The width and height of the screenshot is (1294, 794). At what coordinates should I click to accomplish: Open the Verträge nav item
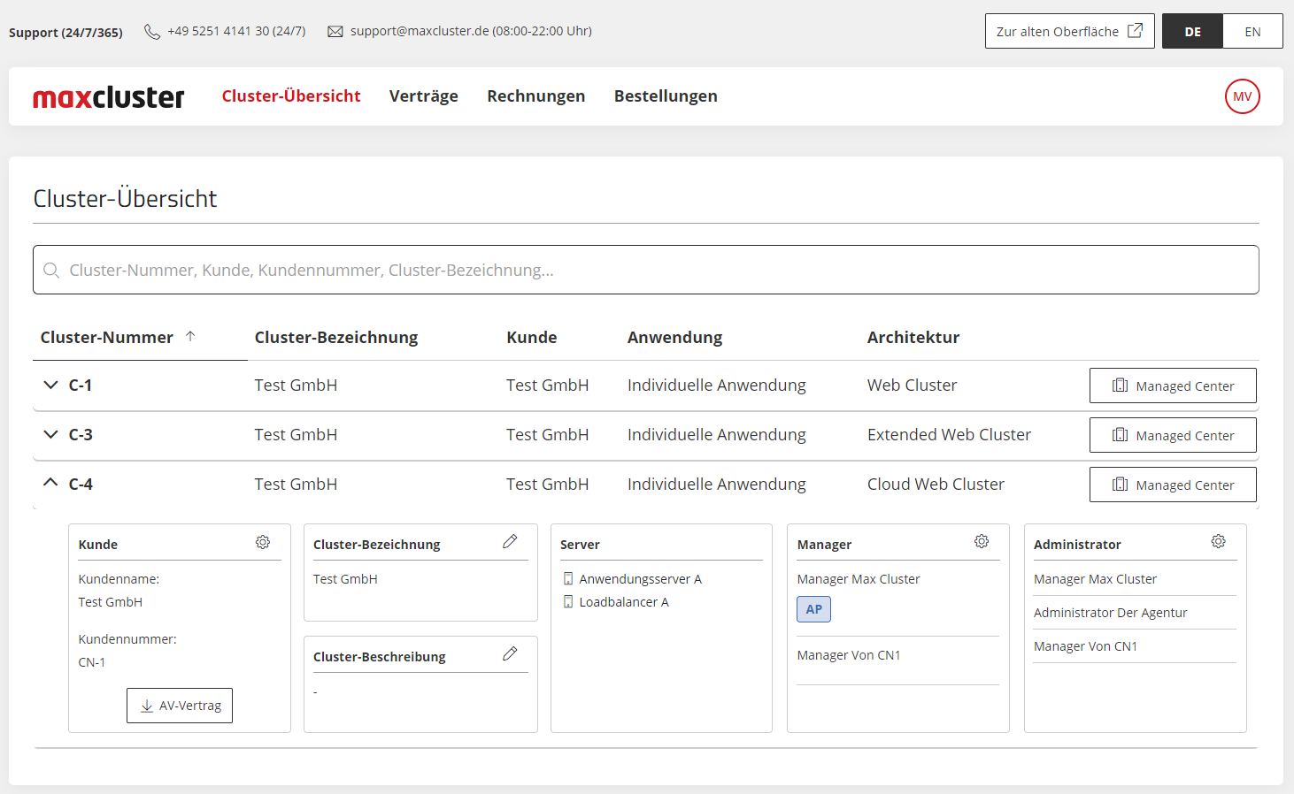click(x=424, y=95)
